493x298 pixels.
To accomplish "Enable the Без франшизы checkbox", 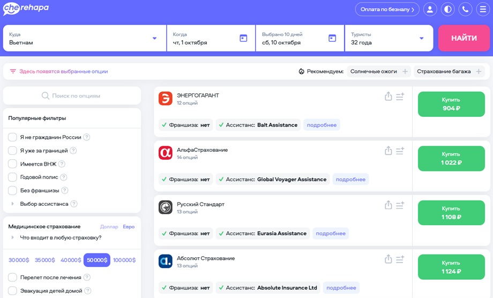I will coord(12,190).
